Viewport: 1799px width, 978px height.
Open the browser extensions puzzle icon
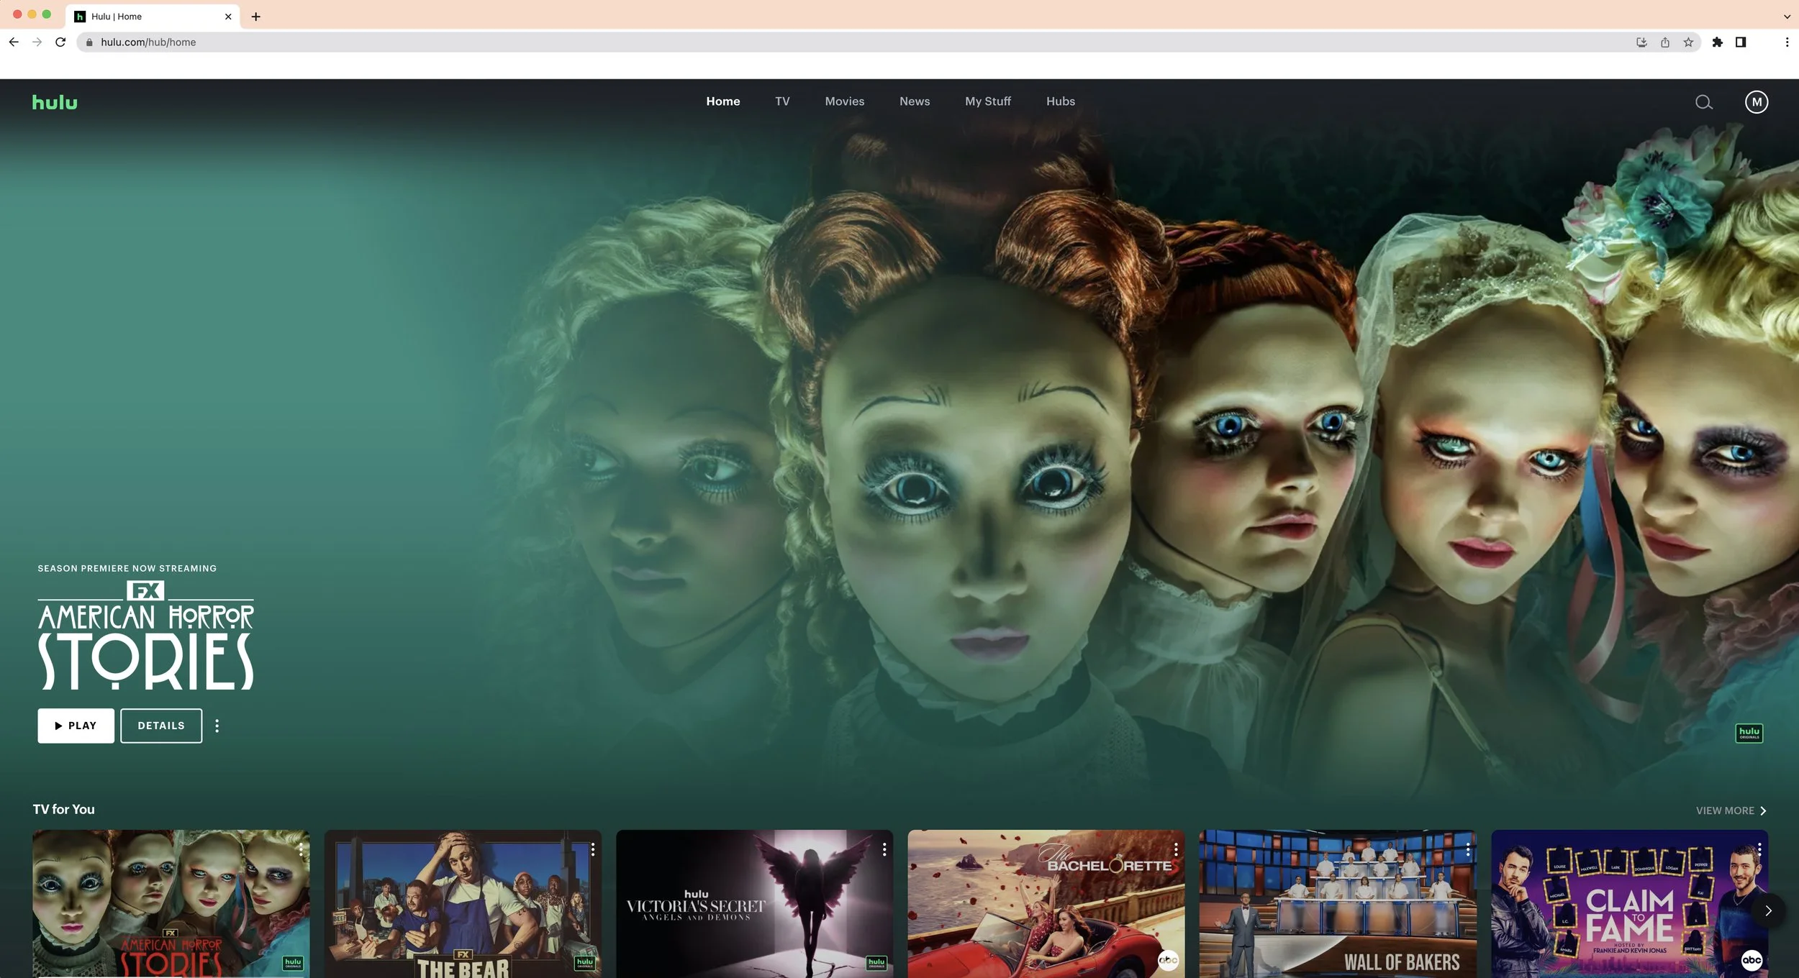(x=1718, y=42)
